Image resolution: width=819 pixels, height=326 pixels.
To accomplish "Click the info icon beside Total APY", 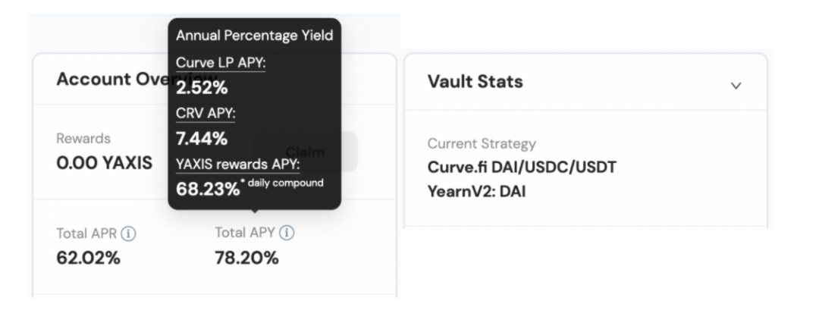I will (287, 234).
